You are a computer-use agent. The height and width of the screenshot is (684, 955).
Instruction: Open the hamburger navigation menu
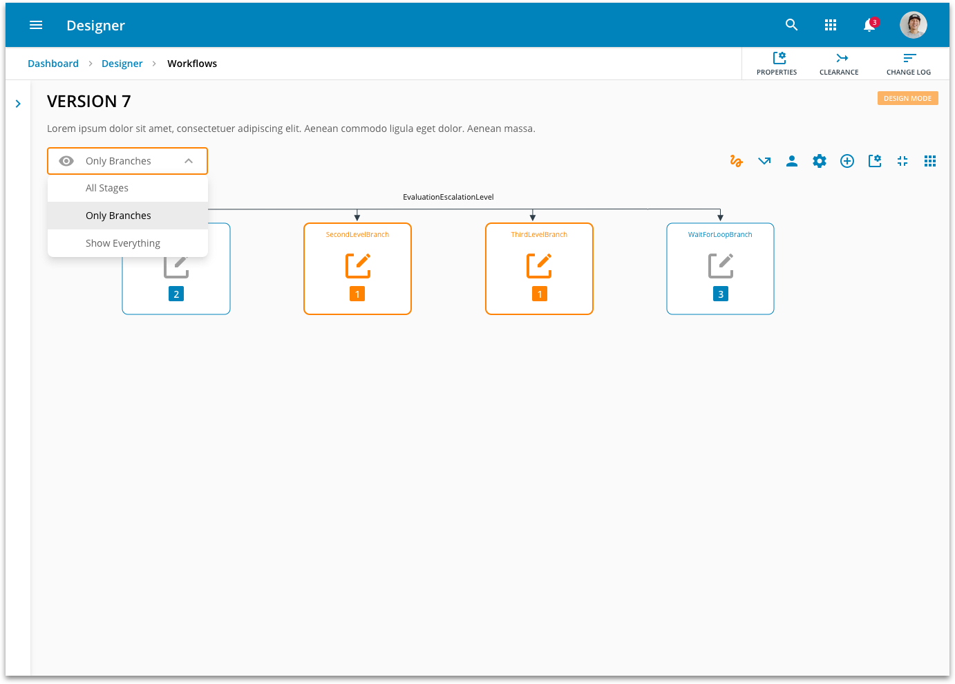[x=36, y=26]
